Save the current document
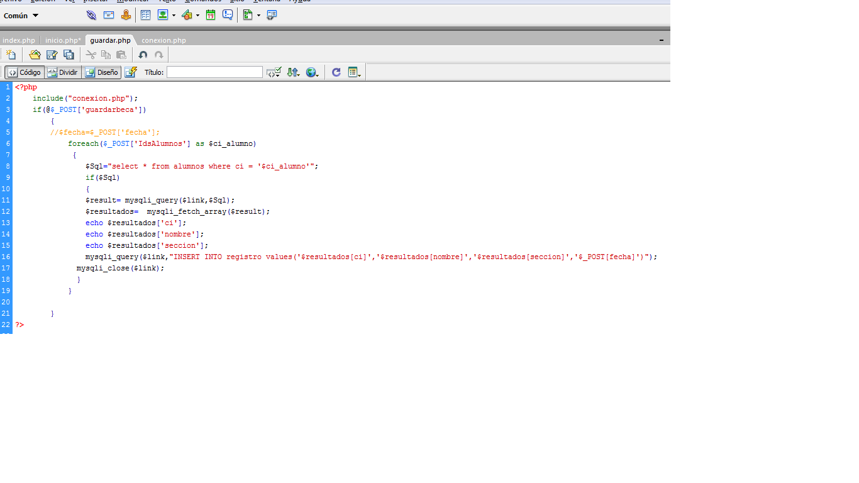This screenshot has height=483, width=859. [x=52, y=55]
